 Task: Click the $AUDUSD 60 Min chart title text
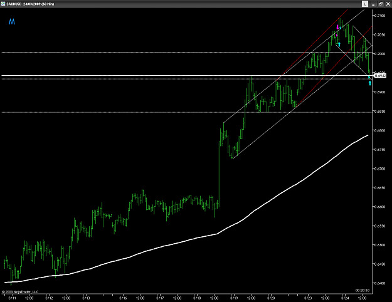tap(31, 4)
